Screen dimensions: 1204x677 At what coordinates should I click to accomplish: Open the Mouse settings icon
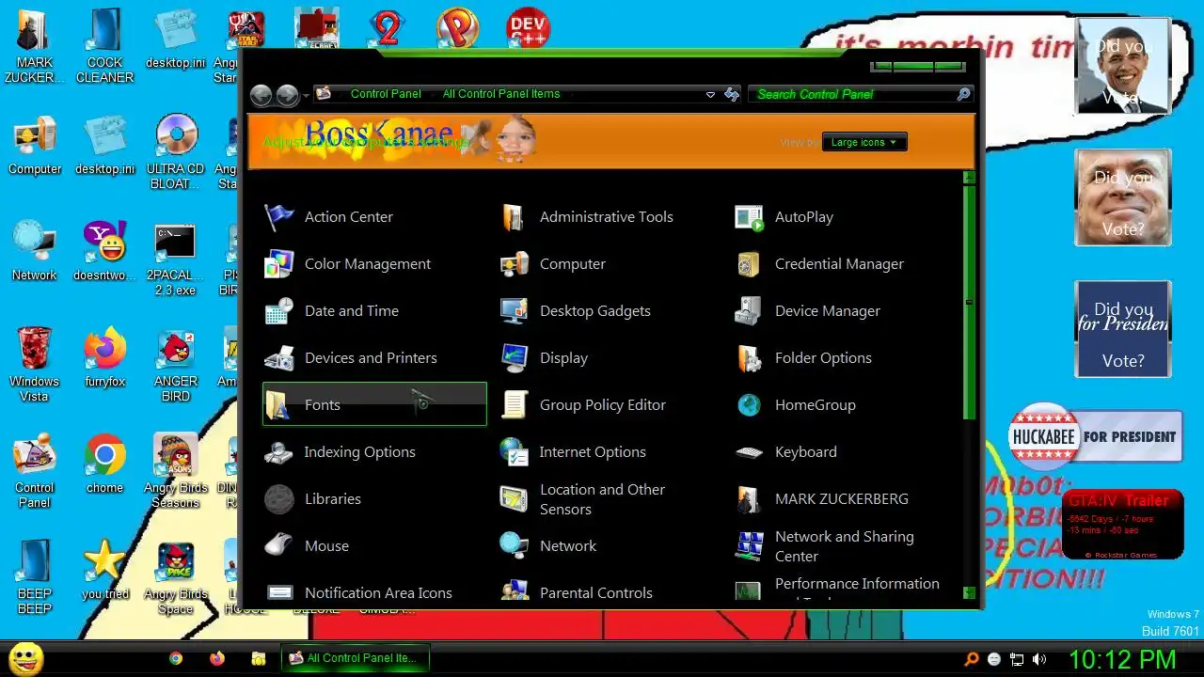[x=278, y=546]
